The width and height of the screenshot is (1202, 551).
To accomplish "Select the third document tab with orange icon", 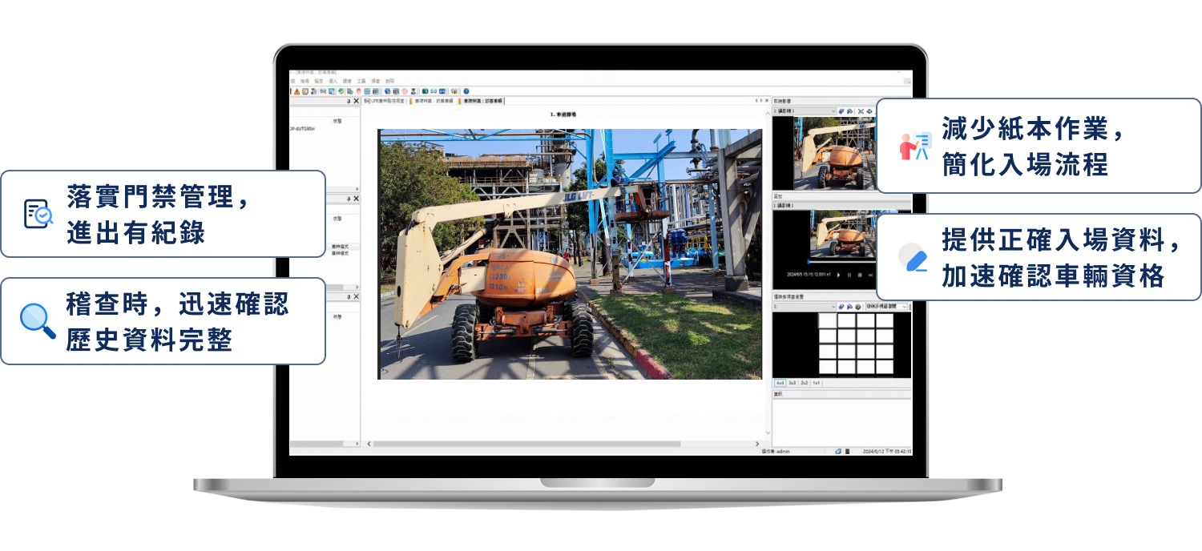I will tap(481, 101).
